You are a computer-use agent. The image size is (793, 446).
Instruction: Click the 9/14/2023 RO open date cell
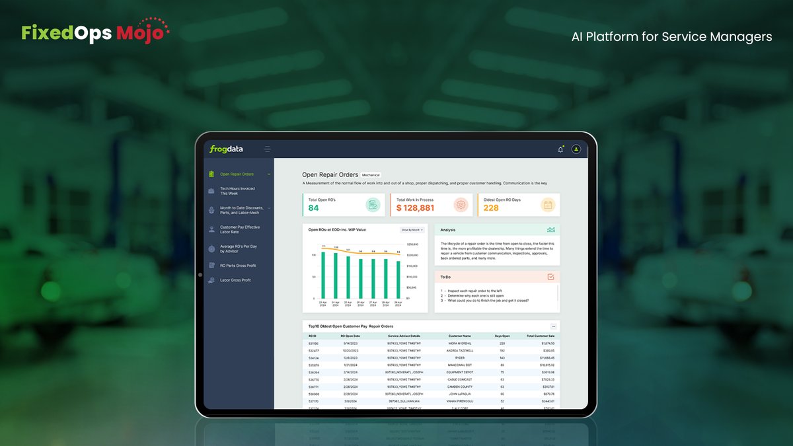click(349, 343)
